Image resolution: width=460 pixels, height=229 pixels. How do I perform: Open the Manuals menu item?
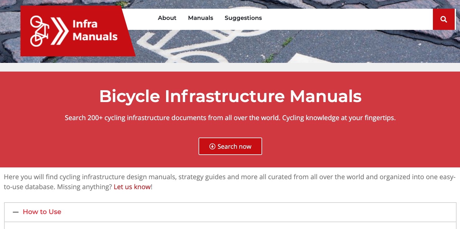coord(201,18)
